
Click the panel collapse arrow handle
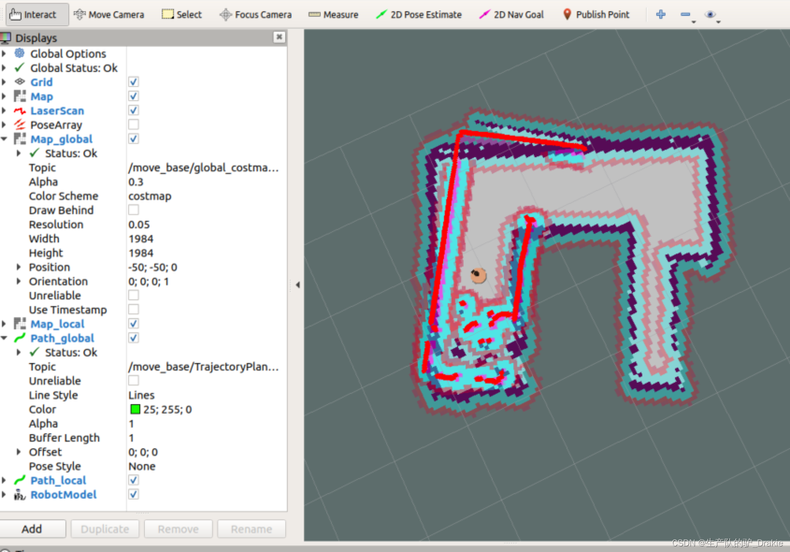click(297, 284)
